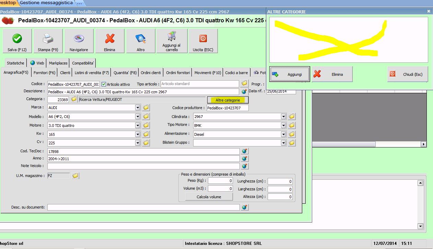
Task: Switch to the Ordini clienti tab
Action: 151,73
